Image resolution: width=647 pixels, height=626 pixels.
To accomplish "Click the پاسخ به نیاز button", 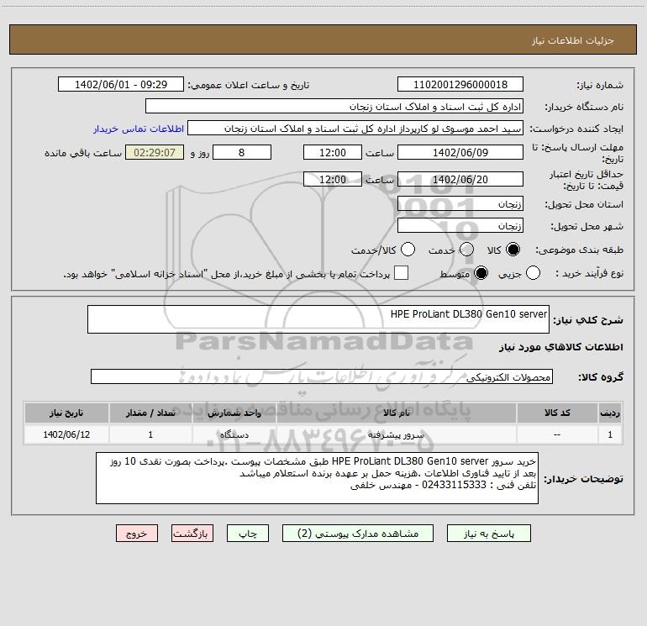I will pos(489,534).
